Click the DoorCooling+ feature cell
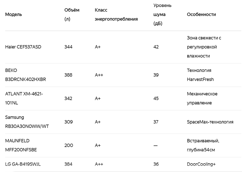The width and height of the screenshot is (242, 172). point(201,164)
